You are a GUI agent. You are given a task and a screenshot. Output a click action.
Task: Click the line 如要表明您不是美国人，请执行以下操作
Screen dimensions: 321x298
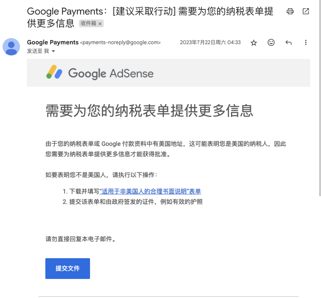coord(101,175)
